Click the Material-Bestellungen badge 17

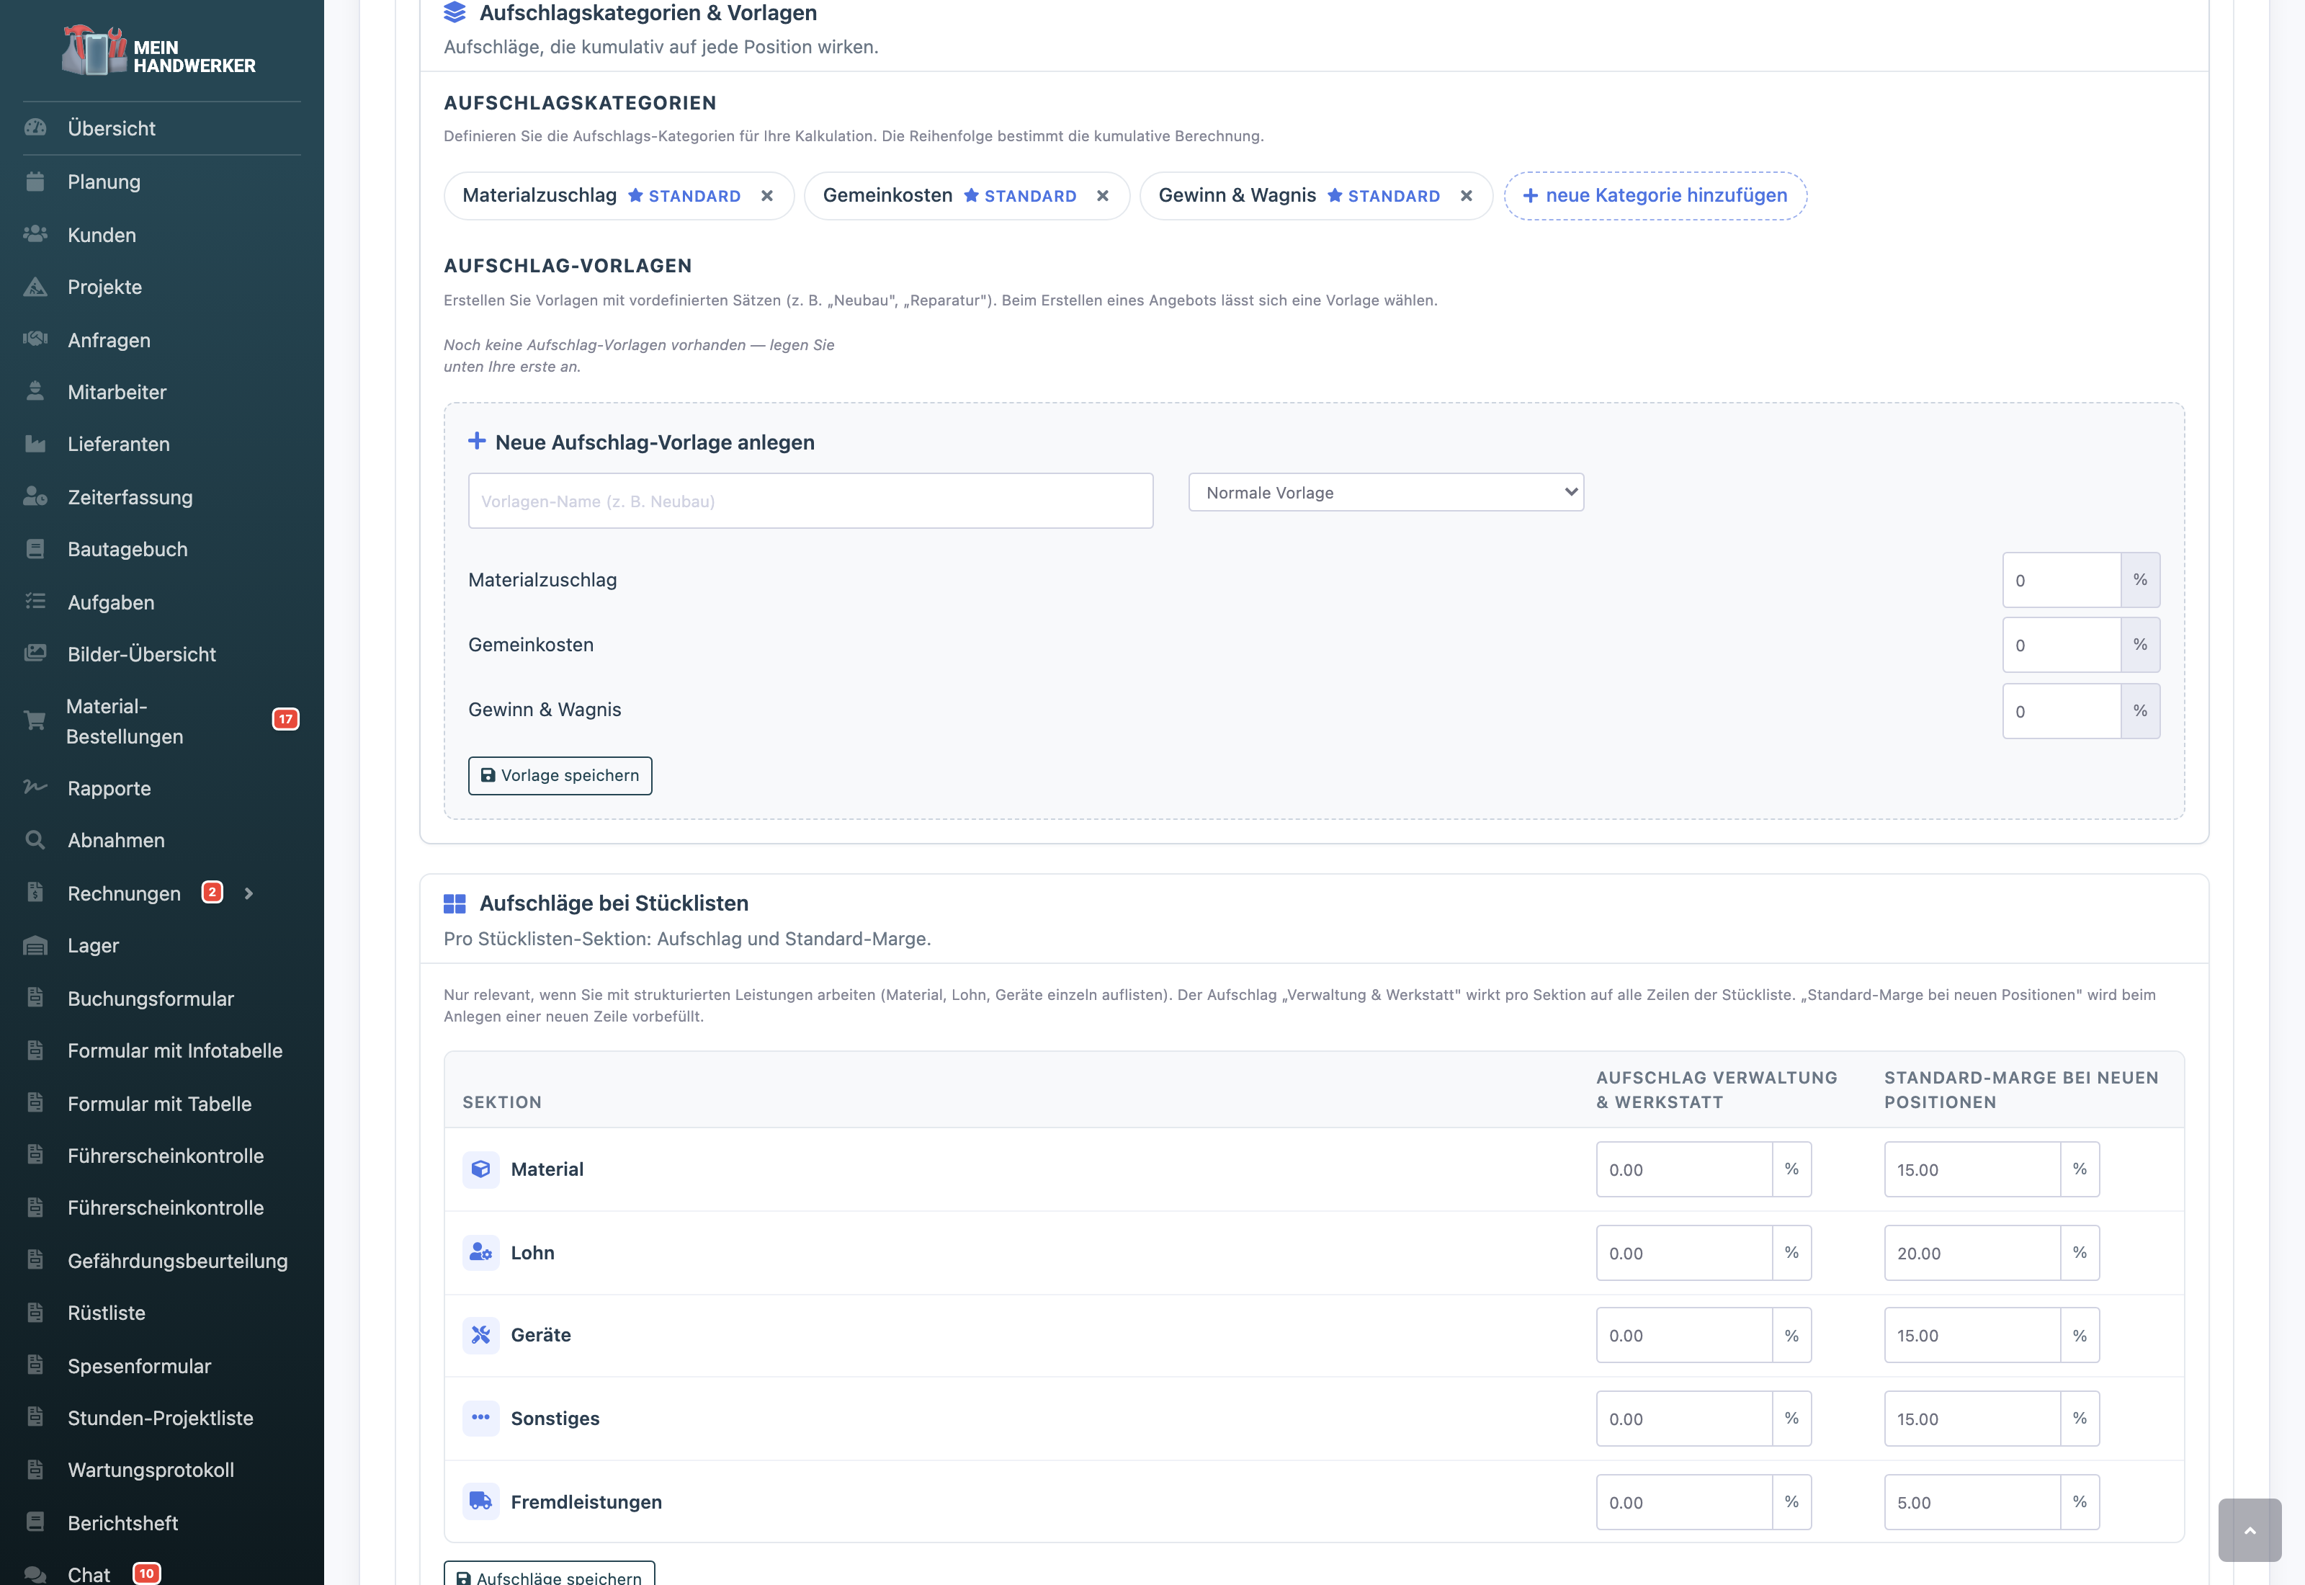[x=286, y=719]
